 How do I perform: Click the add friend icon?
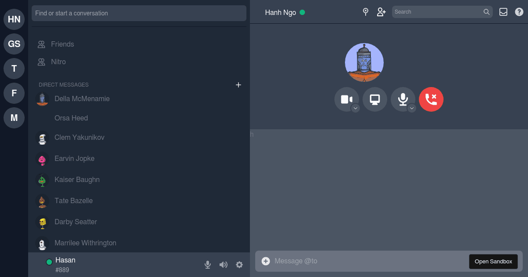(381, 12)
